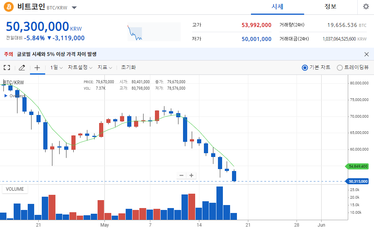Viewport: 374px width, 230px height.
Task: Open the 차트설정 dropdown
Action: tap(80, 67)
